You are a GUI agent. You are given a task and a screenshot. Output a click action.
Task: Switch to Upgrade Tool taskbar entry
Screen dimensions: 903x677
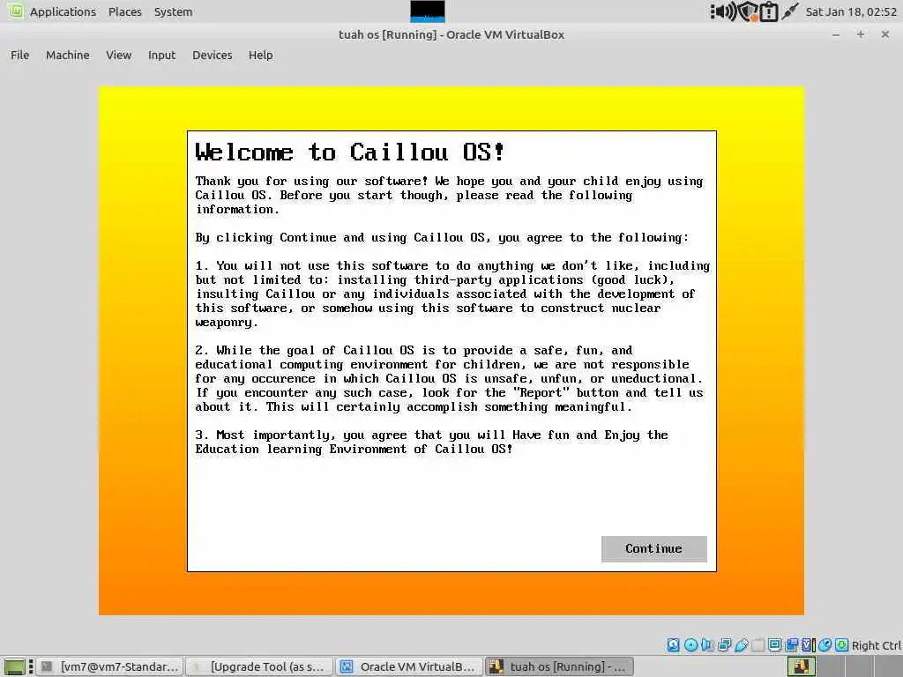point(260,666)
